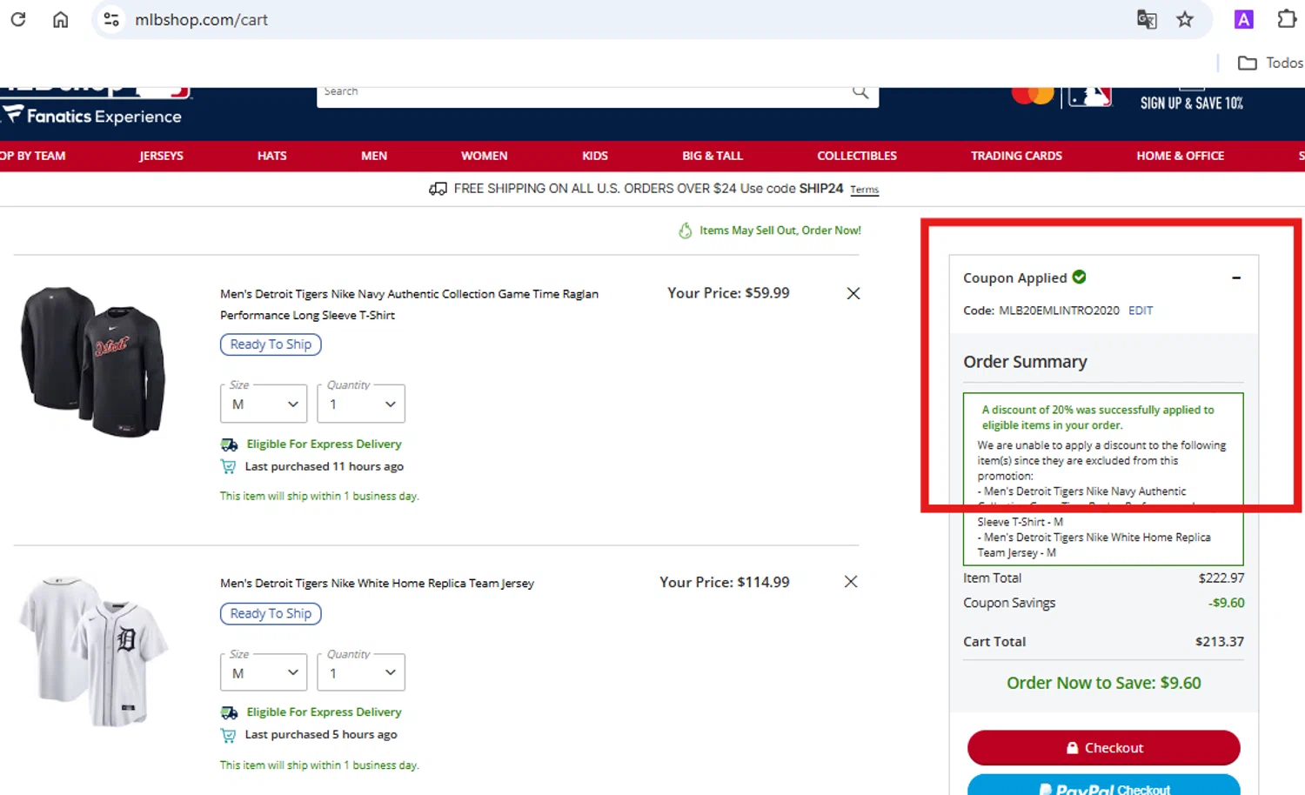This screenshot has height=795, width=1305.
Task: Click Ready To Ship badge on Home Replica Jersey
Action: 271,614
